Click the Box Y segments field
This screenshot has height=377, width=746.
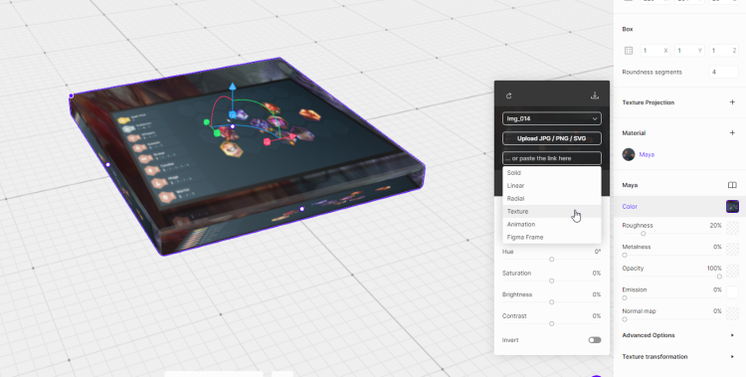pos(689,51)
